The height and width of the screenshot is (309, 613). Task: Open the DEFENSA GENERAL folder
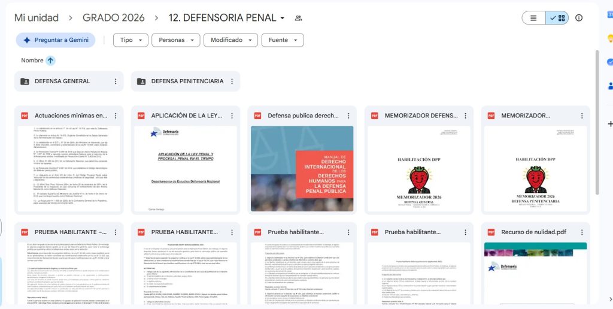pos(69,81)
